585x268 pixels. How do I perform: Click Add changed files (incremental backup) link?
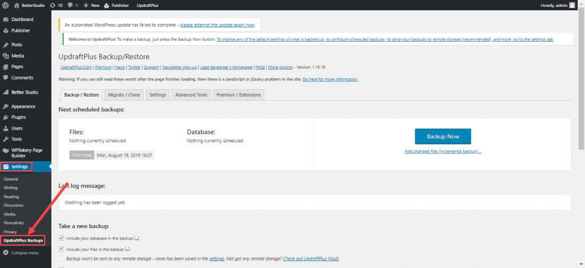pyautogui.click(x=443, y=151)
